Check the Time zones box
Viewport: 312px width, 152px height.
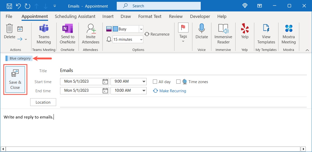(x=179, y=82)
